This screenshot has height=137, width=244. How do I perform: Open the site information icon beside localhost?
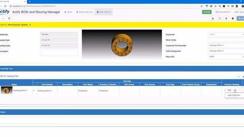point(11,6)
